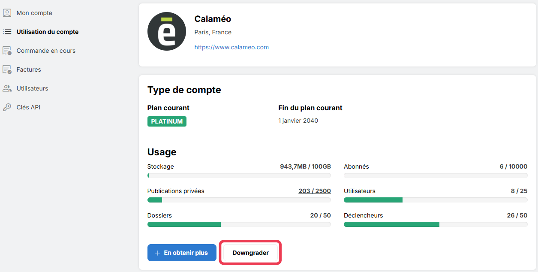The height and width of the screenshot is (272, 538).
Task: Open the Clés API section
Action: pyautogui.click(x=28, y=107)
